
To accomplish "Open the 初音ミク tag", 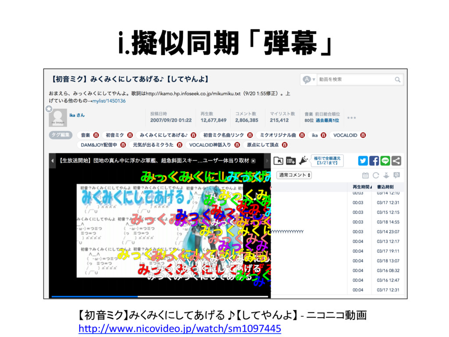I will click(x=115, y=135).
